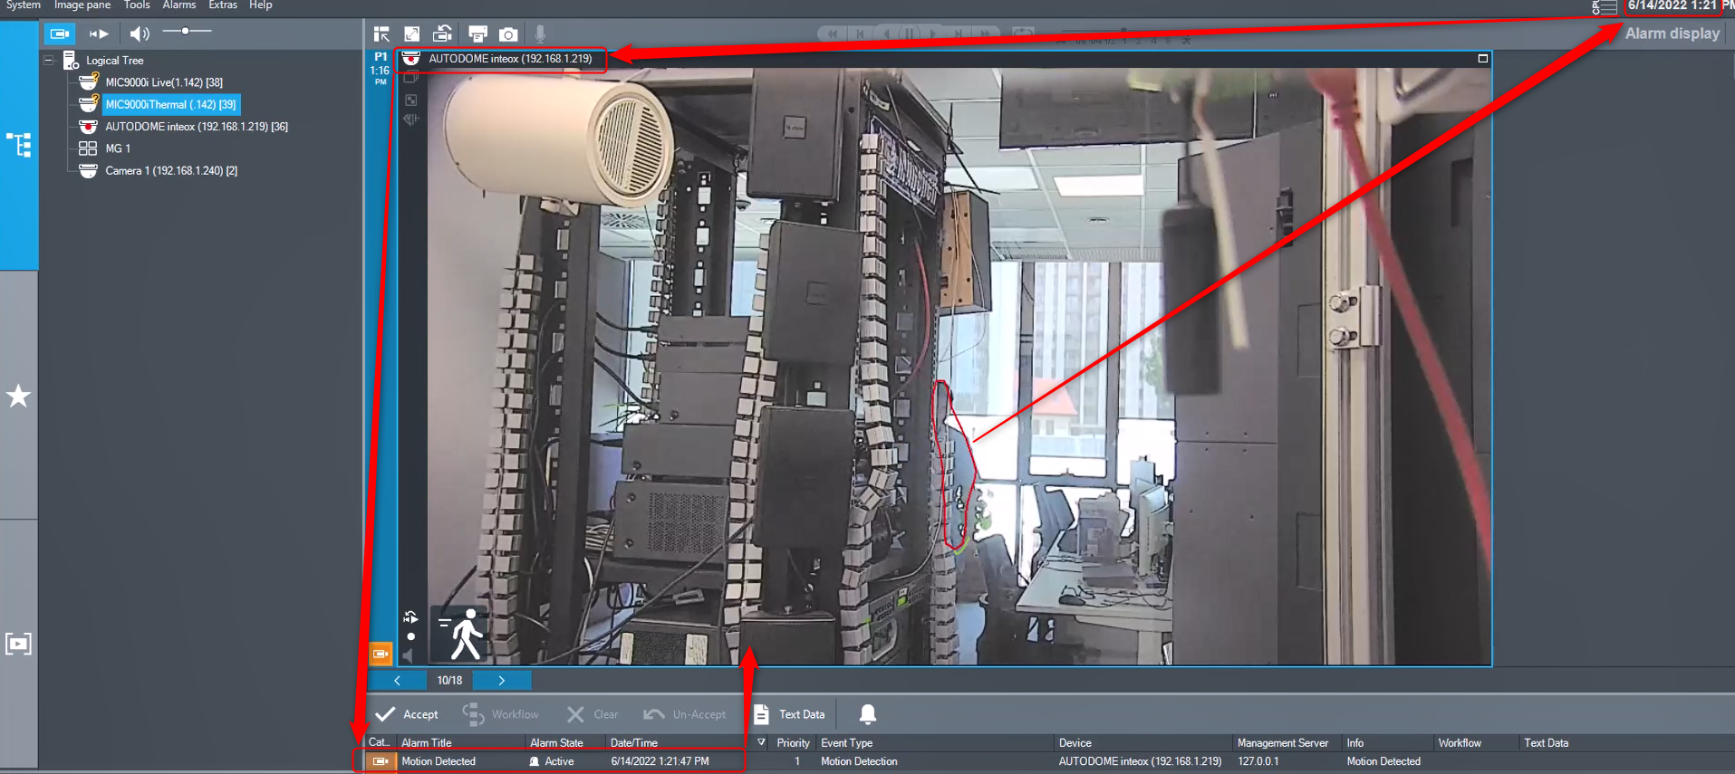This screenshot has width=1735, height=774.
Task: Select the Motion Detected alarm row
Action: tap(1050, 762)
